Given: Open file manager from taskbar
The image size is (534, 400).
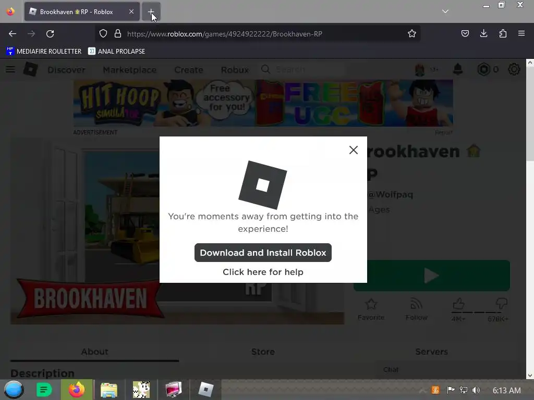Looking at the screenshot, I should point(108,390).
